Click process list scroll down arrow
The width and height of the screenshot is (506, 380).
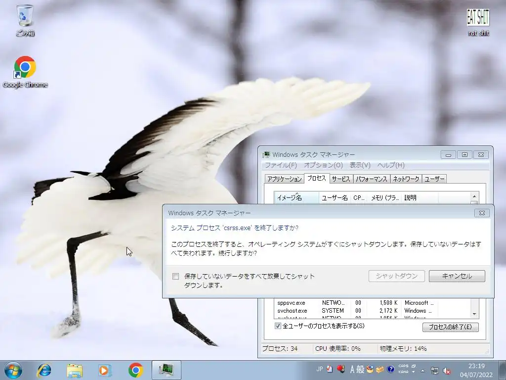tap(474, 314)
